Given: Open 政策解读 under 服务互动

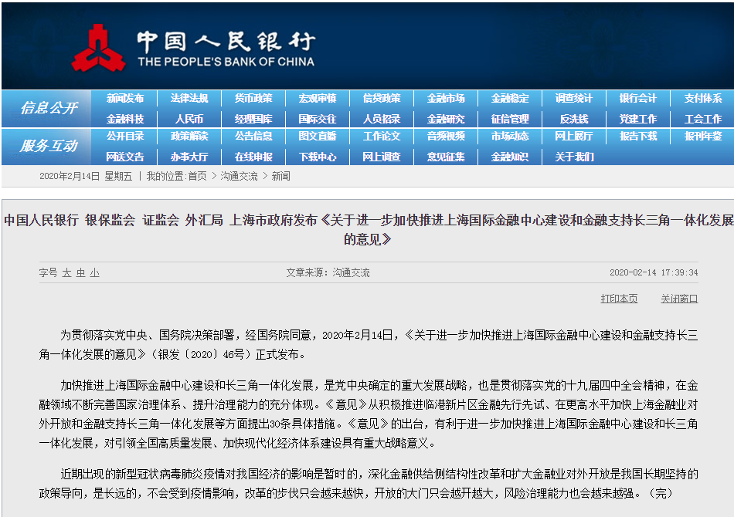Looking at the screenshot, I should click(x=189, y=136).
